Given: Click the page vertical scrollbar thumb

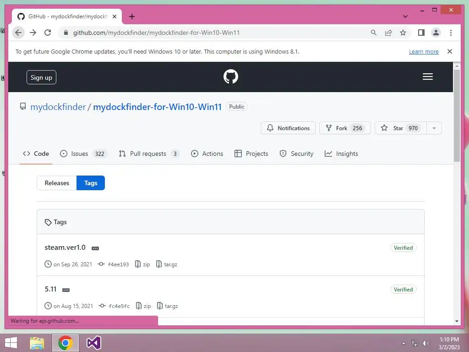Looking at the screenshot, I should (457, 115).
